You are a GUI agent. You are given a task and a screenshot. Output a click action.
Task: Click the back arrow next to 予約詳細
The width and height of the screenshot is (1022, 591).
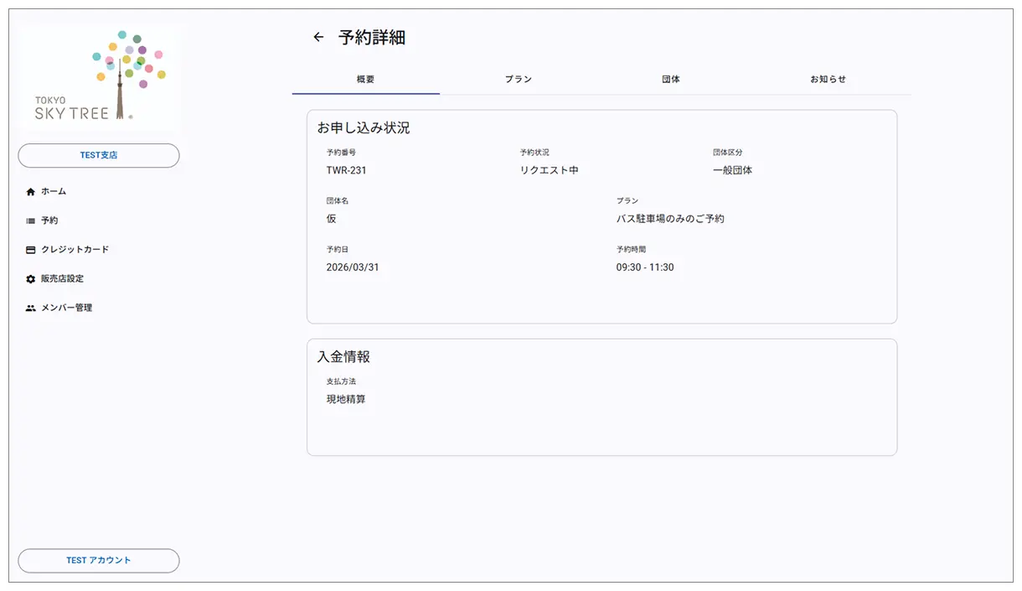[318, 37]
